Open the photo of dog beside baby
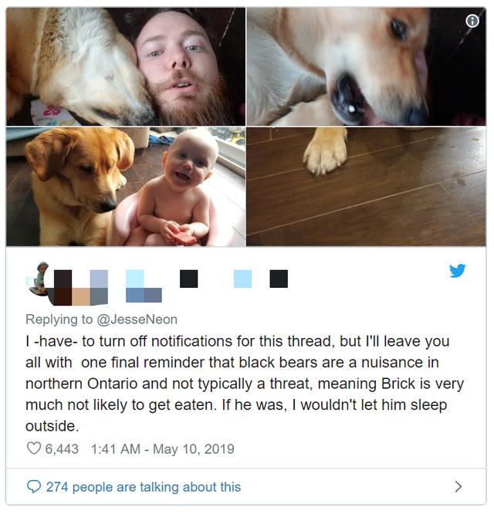Viewport: 494px width, 514px height. 126,187
